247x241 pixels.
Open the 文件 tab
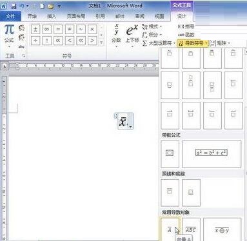(10, 16)
